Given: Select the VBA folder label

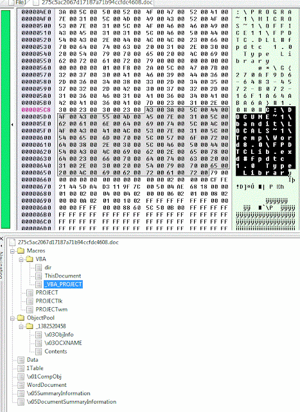Looking at the screenshot, I should [40, 259].
